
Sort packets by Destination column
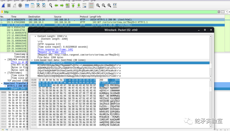pyautogui.click(x=41, y=17)
